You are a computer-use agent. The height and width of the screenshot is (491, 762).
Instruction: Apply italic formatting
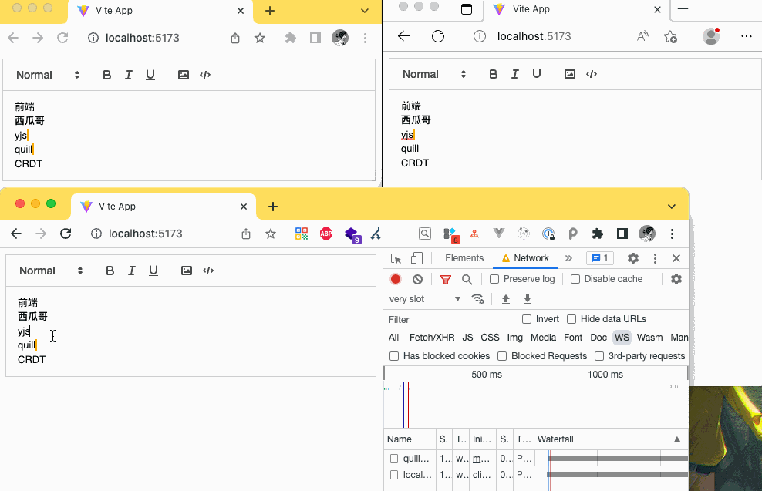[x=130, y=271]
